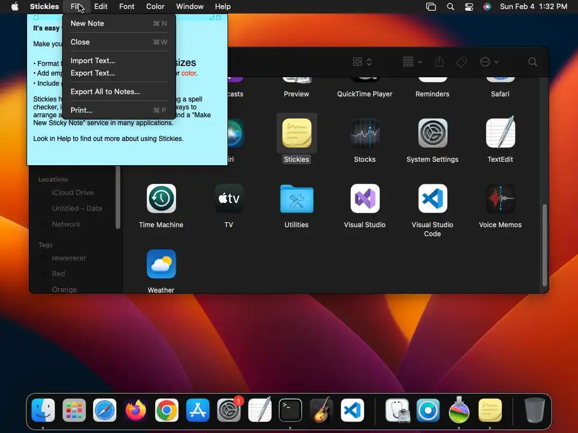Open Visual Studio purple app icon

(365, 198)
